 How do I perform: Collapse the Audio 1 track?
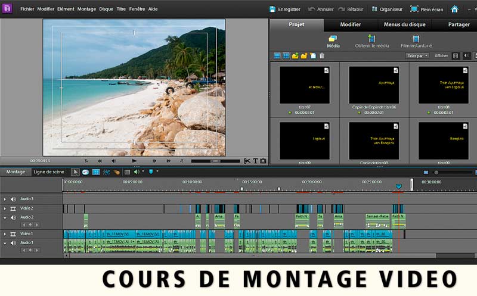pos(5,243)
